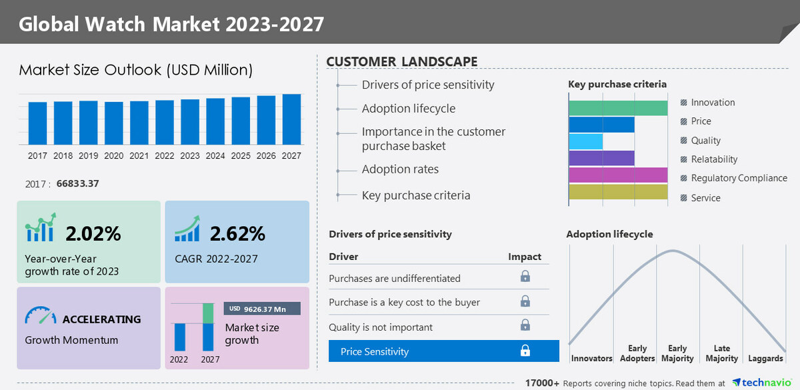Select the Early Majority lifecycle stage
The image size is (800, 390).
tap(677, 353)
